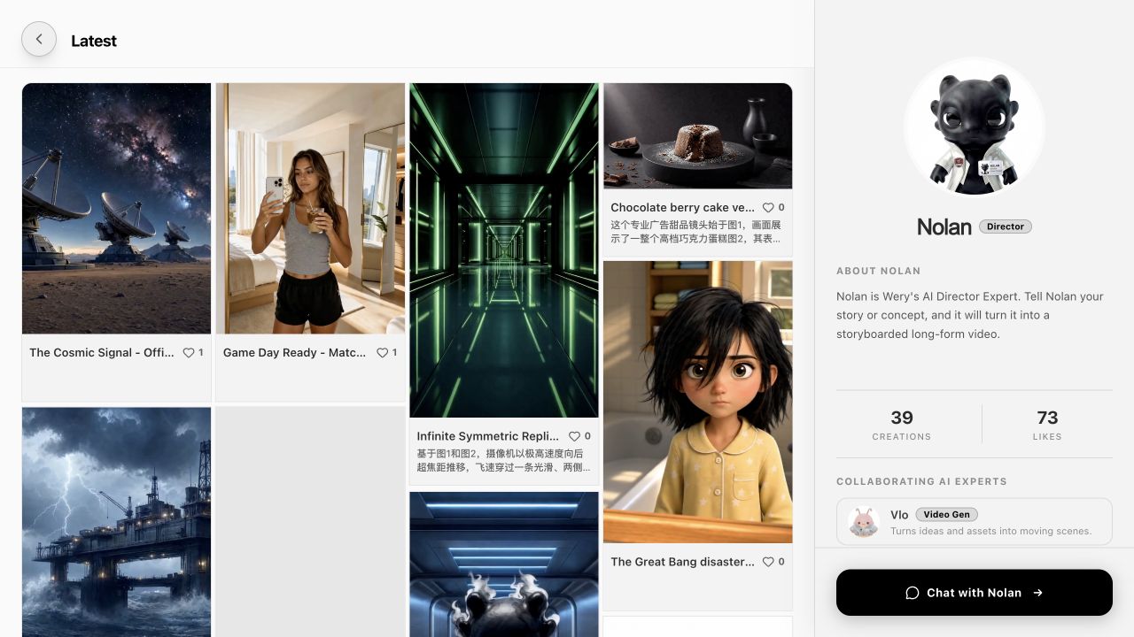Click the Latest heading

pos(94,41)
